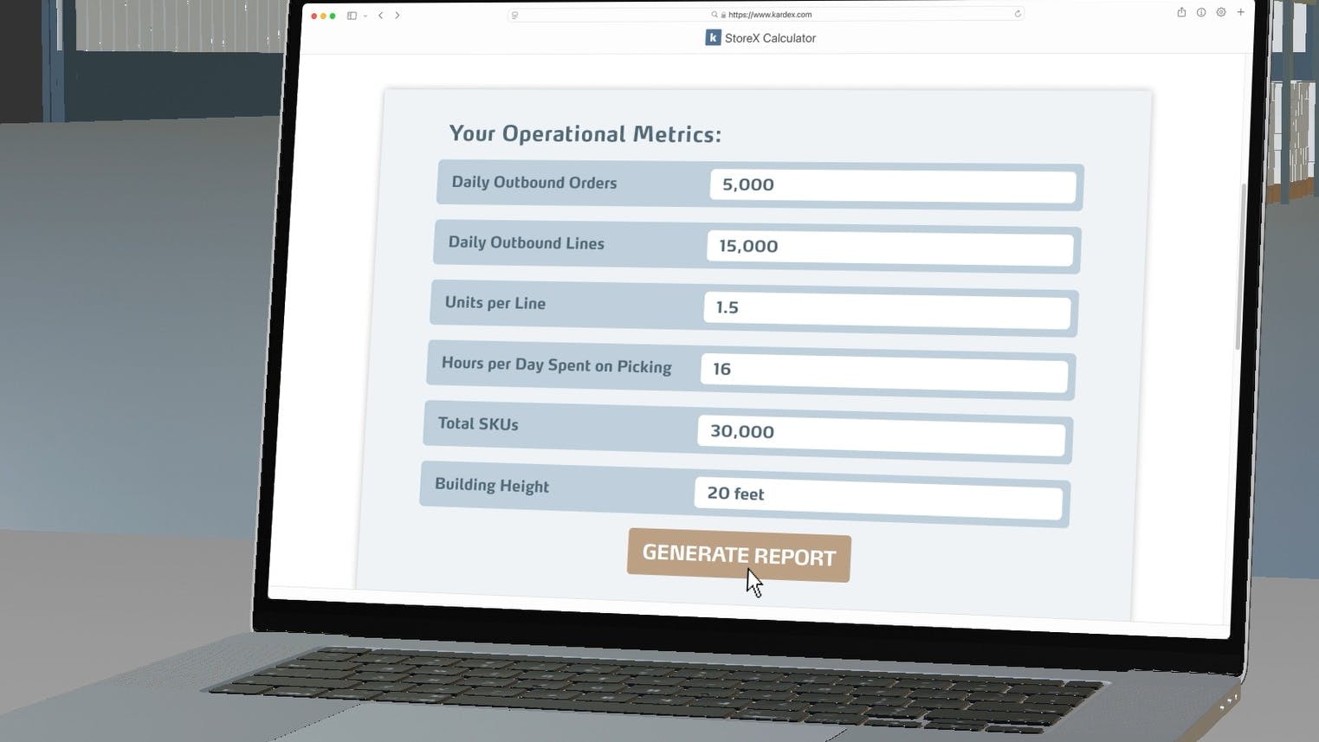Edit the Hours per Day Spent on Picking field
The image size is (1319, 742).
883,373
